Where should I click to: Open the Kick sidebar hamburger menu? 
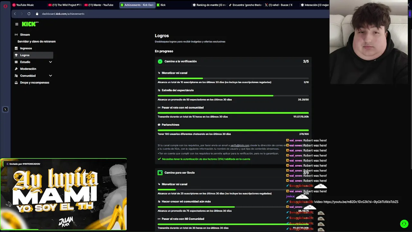pyautogui.click(x=17, y=24)
